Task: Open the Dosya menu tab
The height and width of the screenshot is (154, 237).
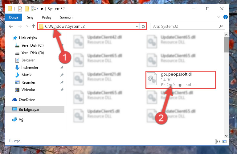Action: click(14, 17)
